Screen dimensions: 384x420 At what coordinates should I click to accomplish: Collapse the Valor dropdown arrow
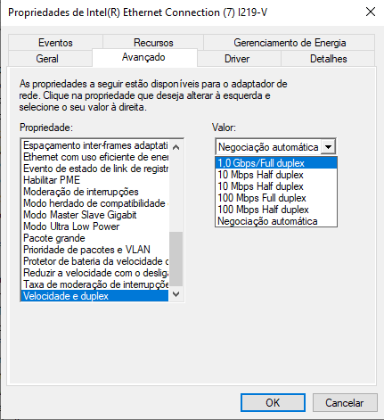(328, 147)
